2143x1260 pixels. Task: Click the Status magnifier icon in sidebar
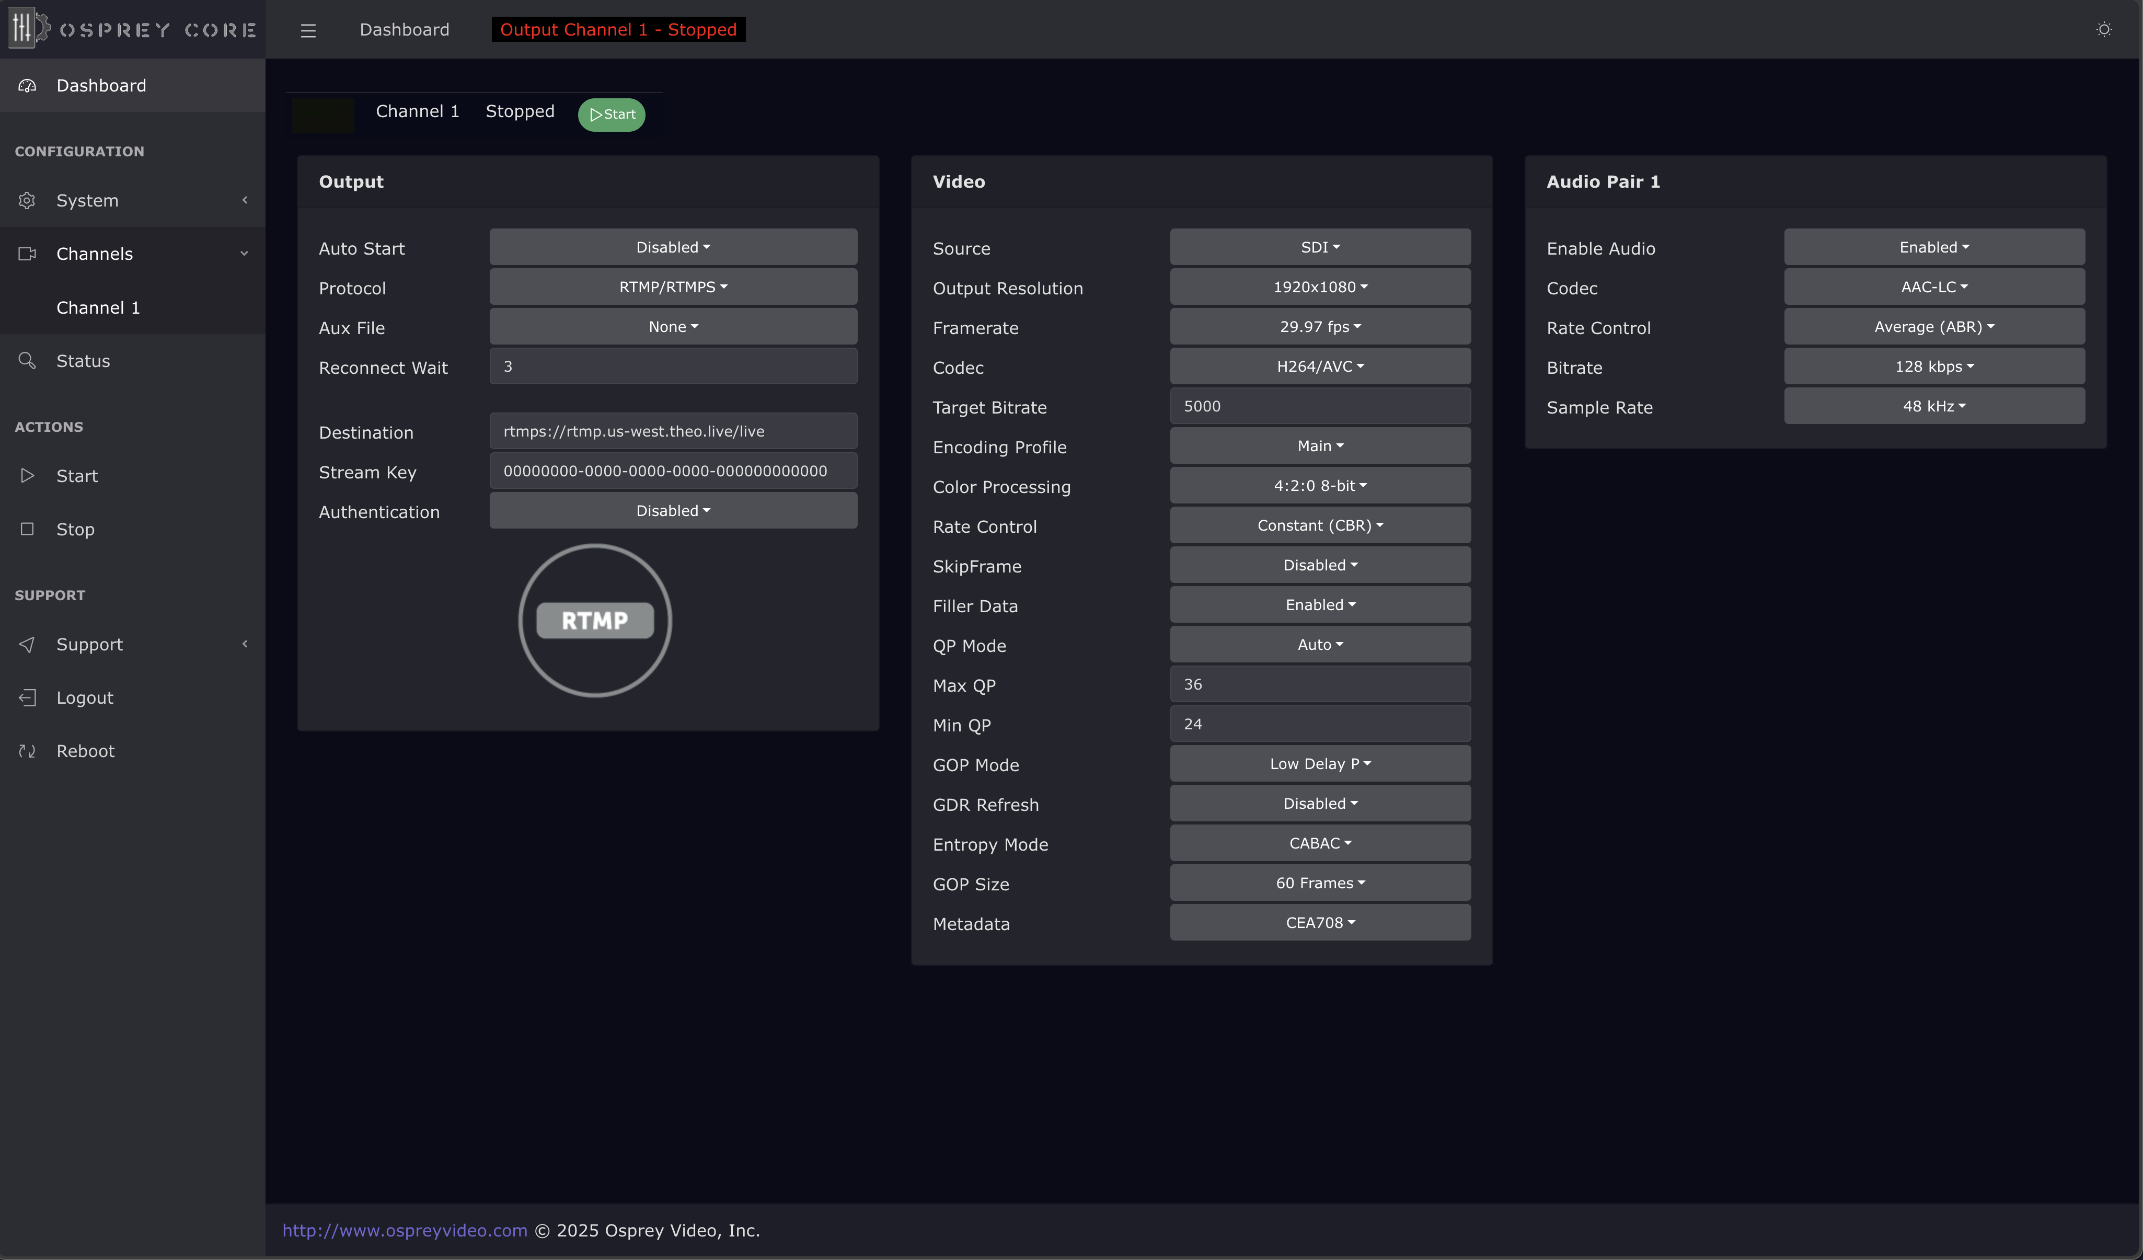point(27,361)
